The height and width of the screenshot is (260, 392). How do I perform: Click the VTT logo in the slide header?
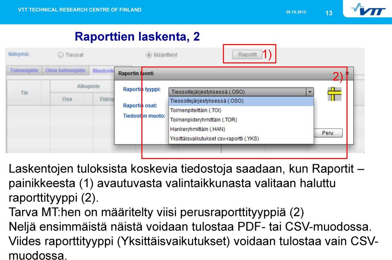(368, 9)
